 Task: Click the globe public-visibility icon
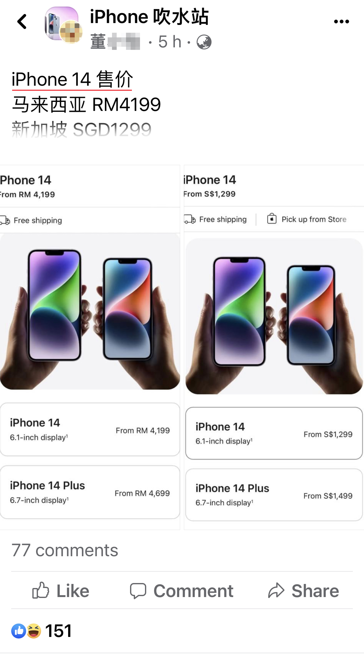click(204, 42)
